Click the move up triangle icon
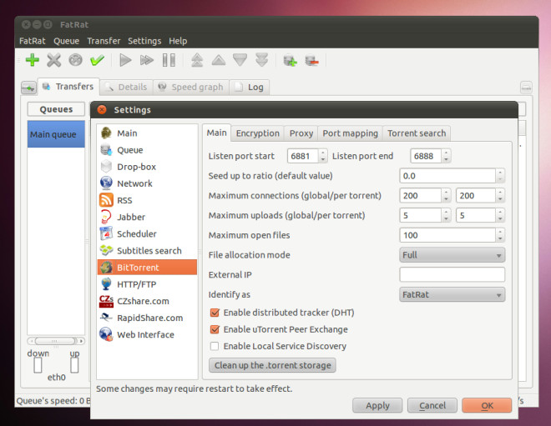This screenshot has width=551, height=426. tap(219, 60)
